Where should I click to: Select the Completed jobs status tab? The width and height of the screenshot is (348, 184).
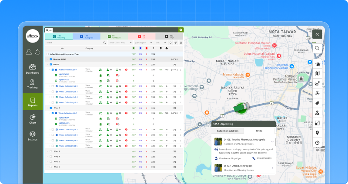coord(117,36)
